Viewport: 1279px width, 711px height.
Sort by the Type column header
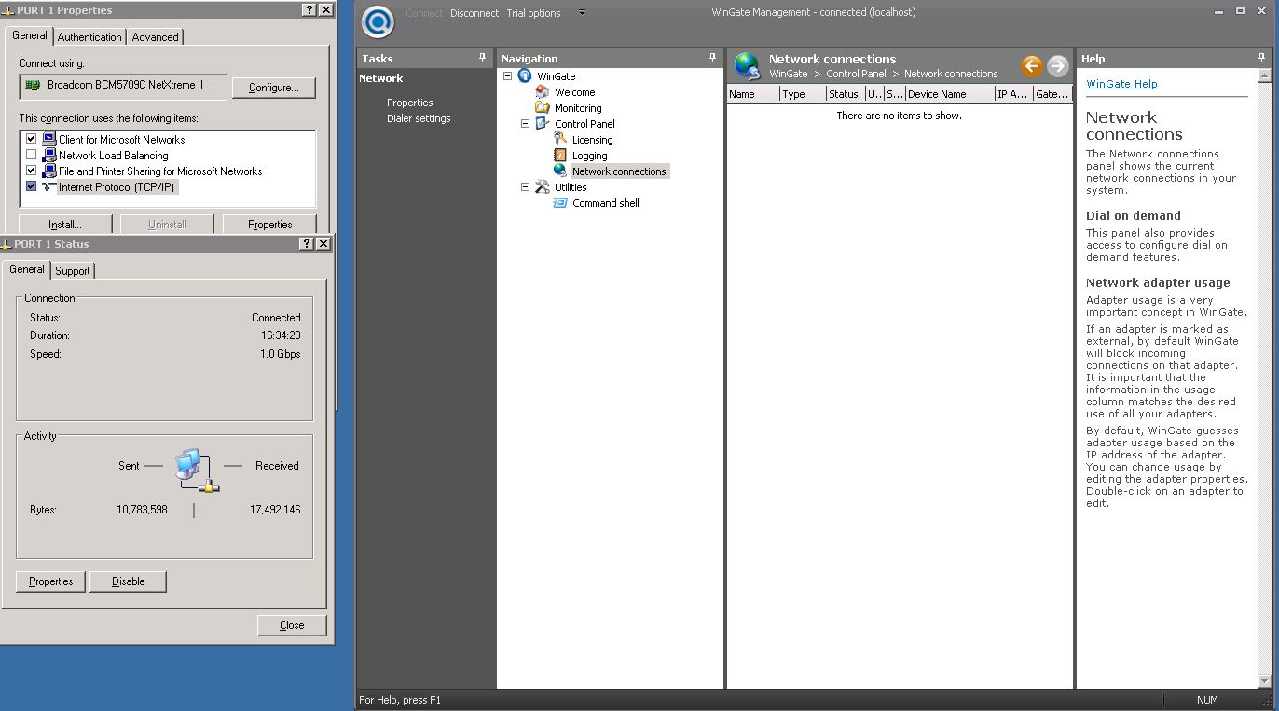coord(803,94)
